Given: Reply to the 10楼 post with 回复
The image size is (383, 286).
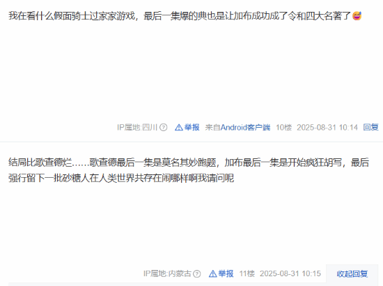Looking at the screenshot, I should tap(370, 128).
